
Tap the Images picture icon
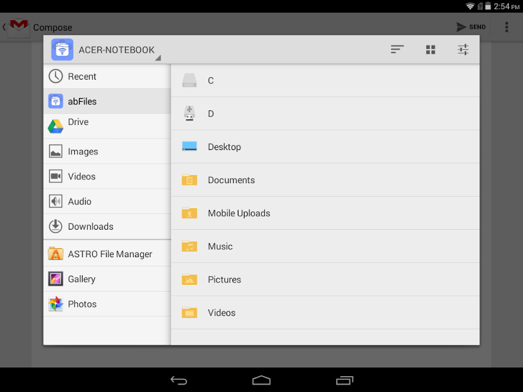[x=55, y=151]
